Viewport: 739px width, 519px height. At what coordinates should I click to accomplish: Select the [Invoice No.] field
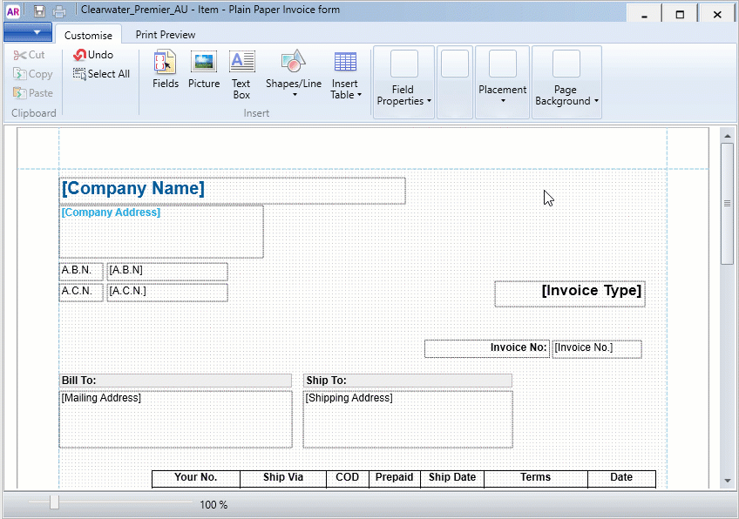(x=597, y=349)
